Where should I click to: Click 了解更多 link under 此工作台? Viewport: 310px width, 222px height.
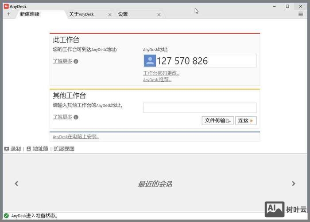pyautogui.click(x=62, y=61)
